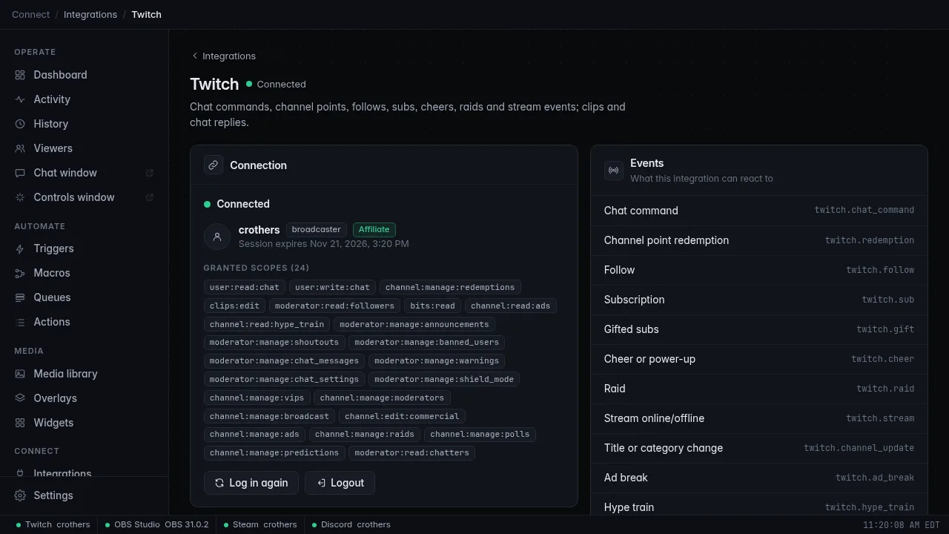Click the Actions list icon
949x534 pixels.
(20, 322)
